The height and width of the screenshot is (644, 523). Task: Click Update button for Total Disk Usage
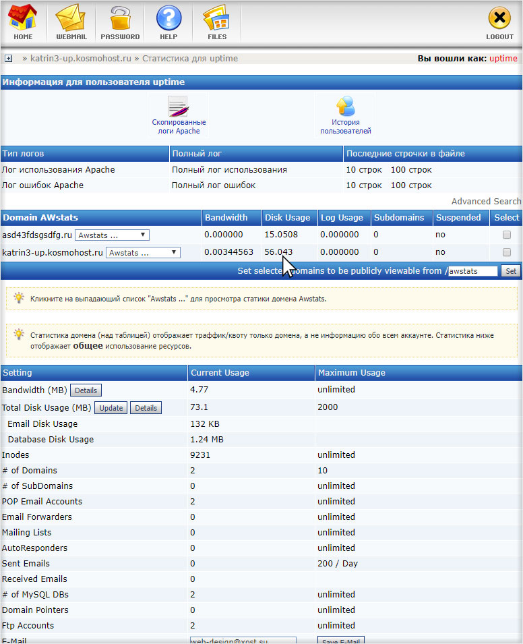click(x=111, y=408)
